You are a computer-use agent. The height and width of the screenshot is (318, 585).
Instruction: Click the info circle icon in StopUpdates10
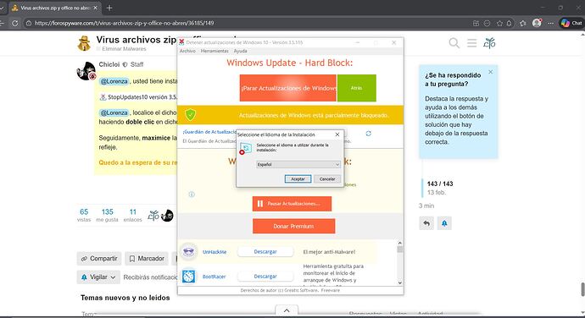click(x=192, y=194)
